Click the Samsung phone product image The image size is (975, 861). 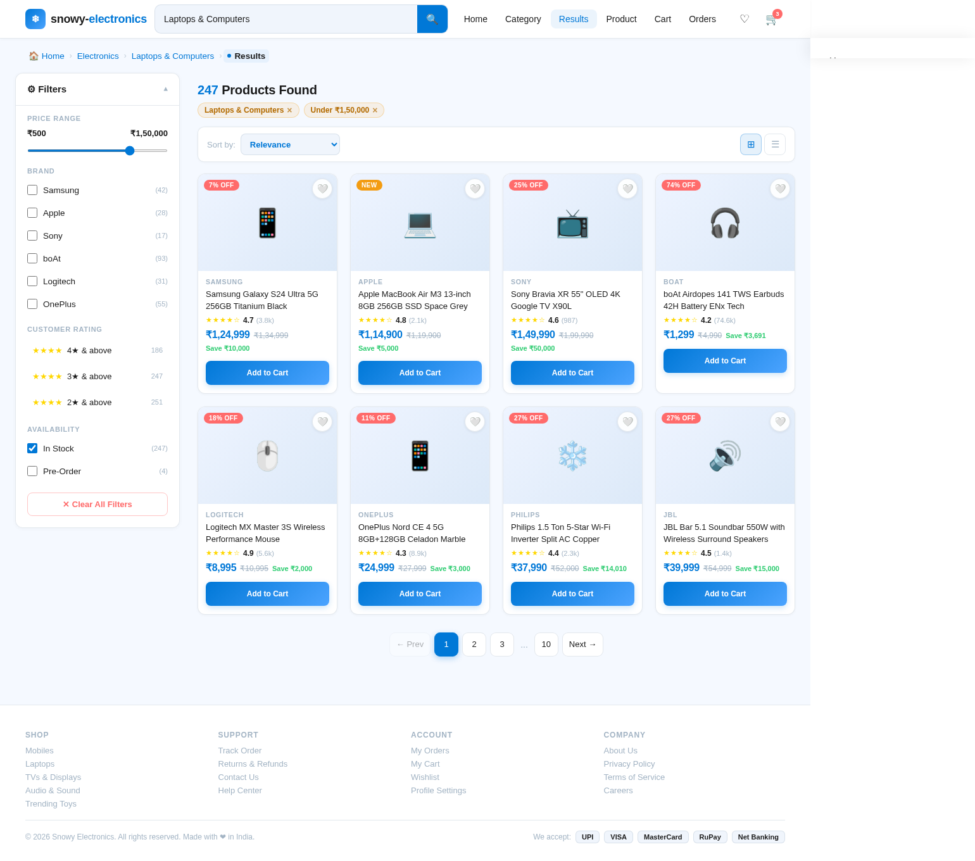tap(267, 223)
